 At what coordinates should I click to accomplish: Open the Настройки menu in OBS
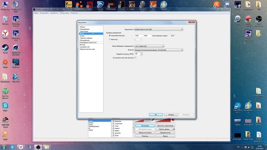(x=44, y=13)
